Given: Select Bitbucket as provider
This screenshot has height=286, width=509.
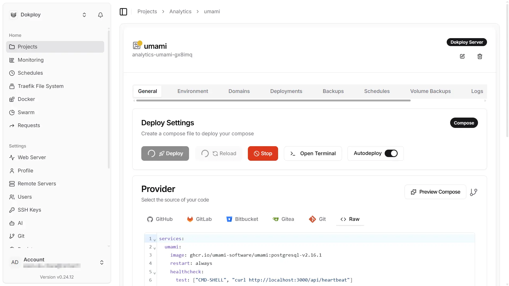Looking at the screenshot, I should (x=242, y=219).
